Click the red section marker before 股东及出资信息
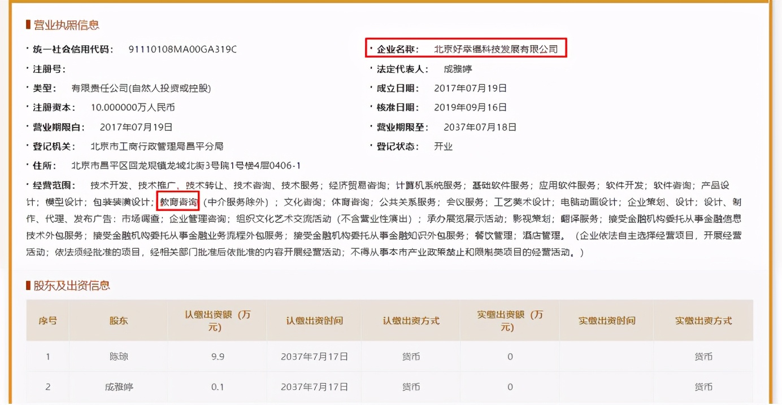Image resolution: width=782 pixels, height=405 pixels. point(28,285)
